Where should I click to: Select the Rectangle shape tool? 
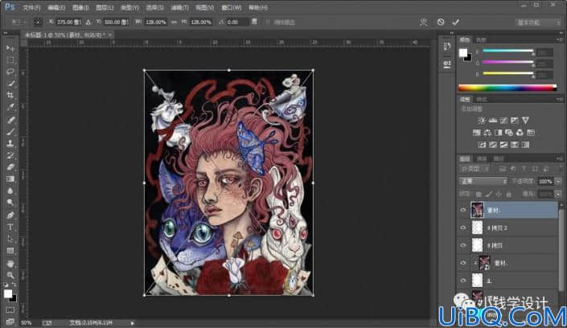(10, 251)
